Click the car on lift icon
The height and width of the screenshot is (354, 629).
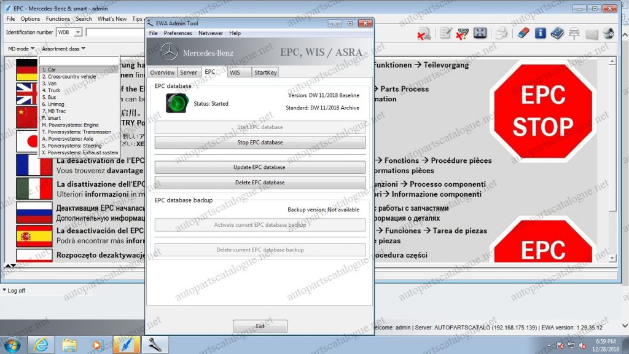coord(574,33)
